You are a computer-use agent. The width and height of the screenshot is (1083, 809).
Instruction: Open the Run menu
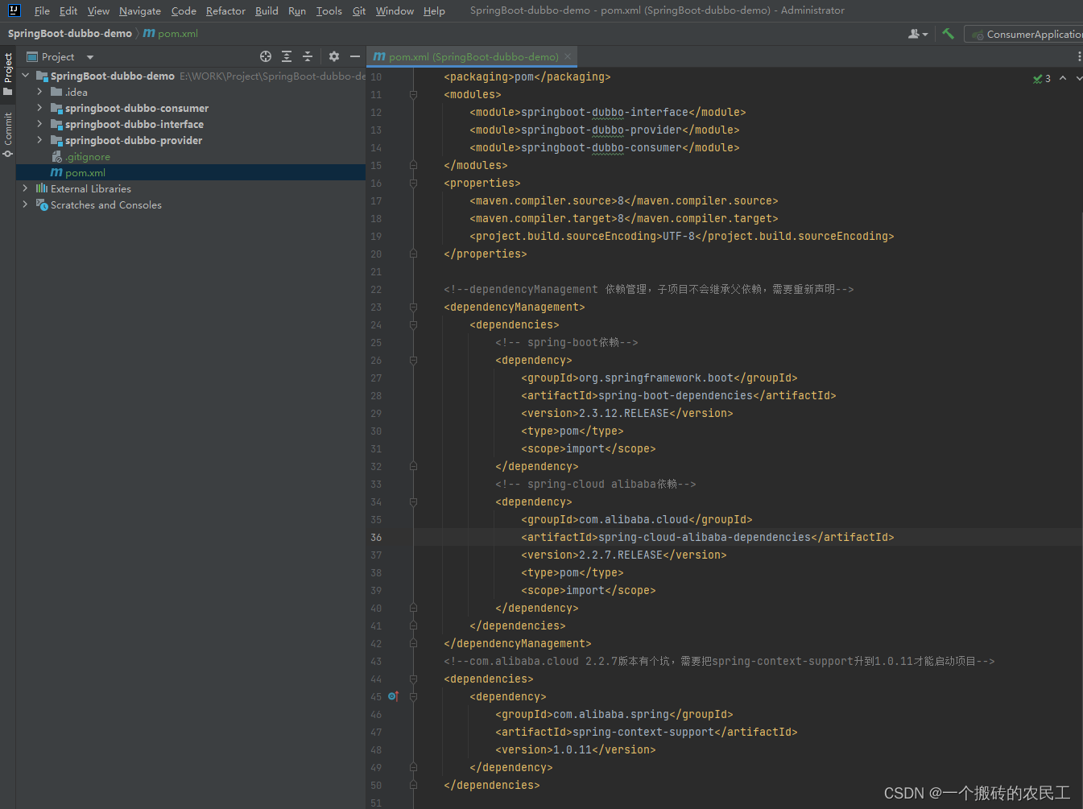[297, 10]
